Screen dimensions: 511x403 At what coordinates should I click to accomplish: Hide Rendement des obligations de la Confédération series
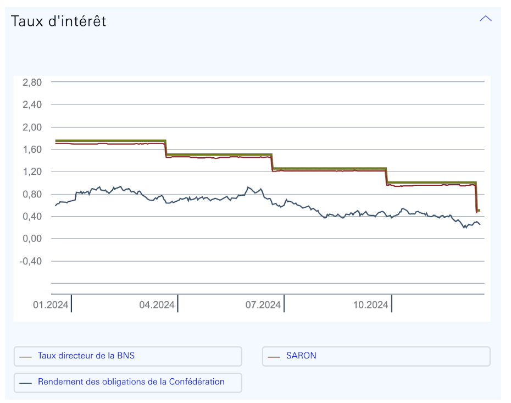pyautogui.click(x=127, y=382)
